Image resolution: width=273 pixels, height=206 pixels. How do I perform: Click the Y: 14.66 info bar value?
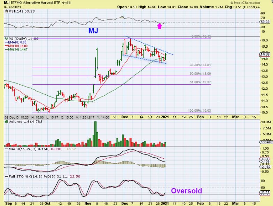(x=102, y=118)
